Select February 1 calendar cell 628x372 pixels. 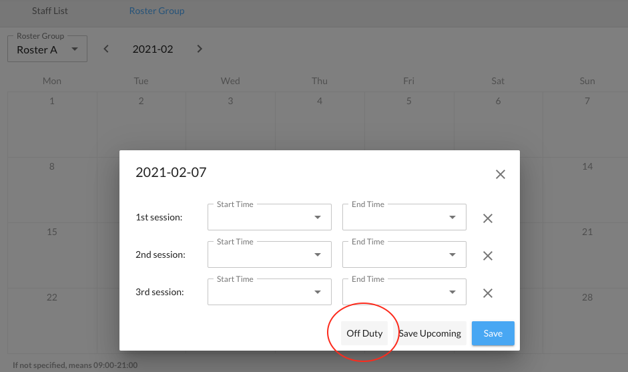coord(52,124)
